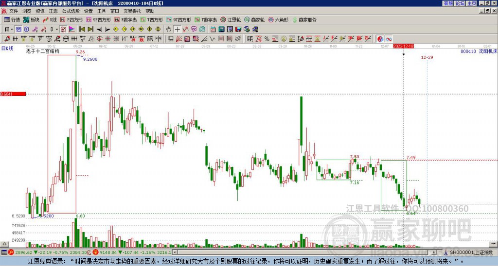Open the 浏览 menu
Image resolution: width=498 pixels, height=266 pixels.
coord(27,11)
